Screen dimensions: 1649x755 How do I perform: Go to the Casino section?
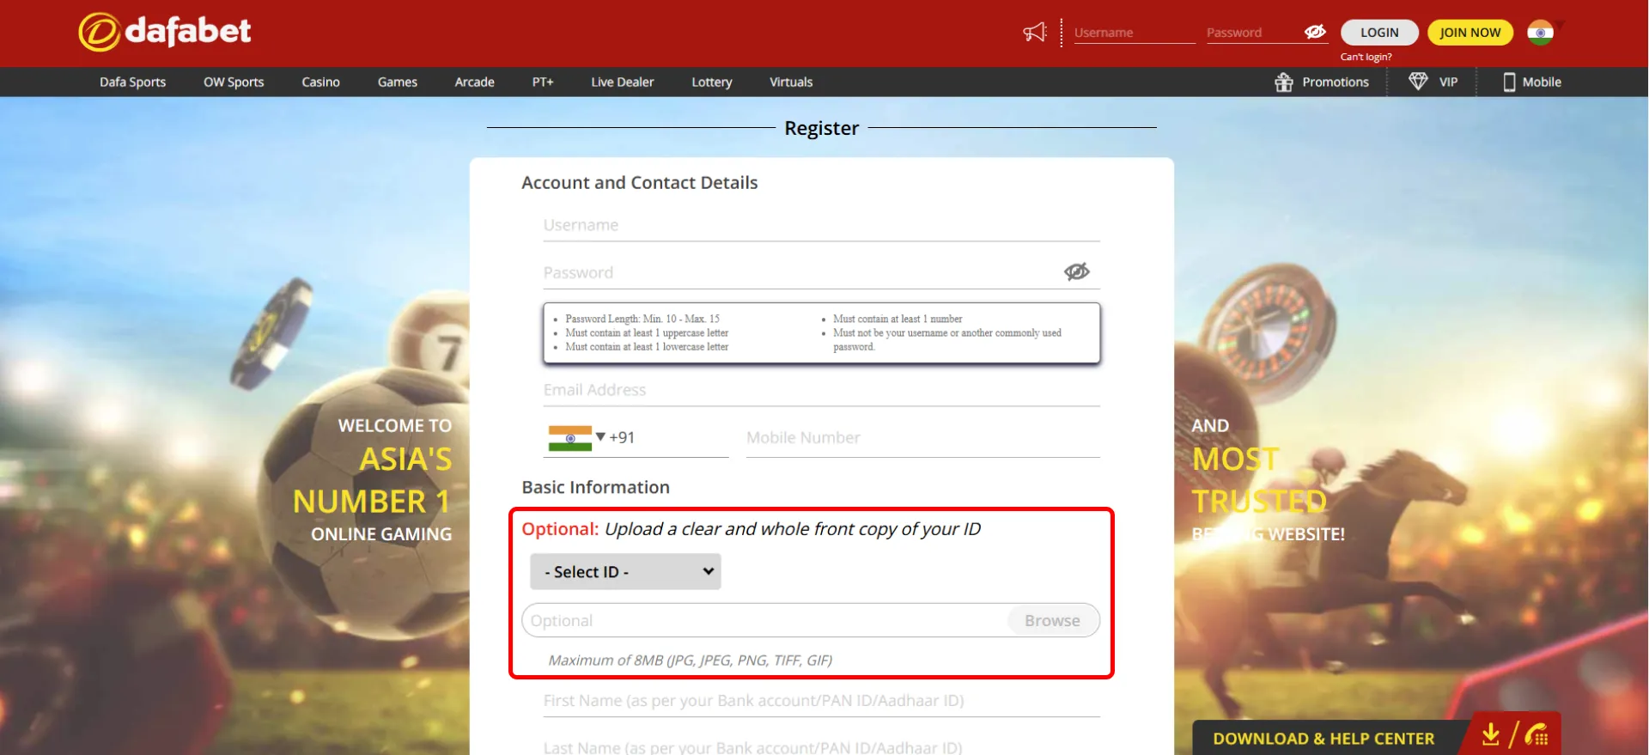pyautogui.click(x=320, y=82)
